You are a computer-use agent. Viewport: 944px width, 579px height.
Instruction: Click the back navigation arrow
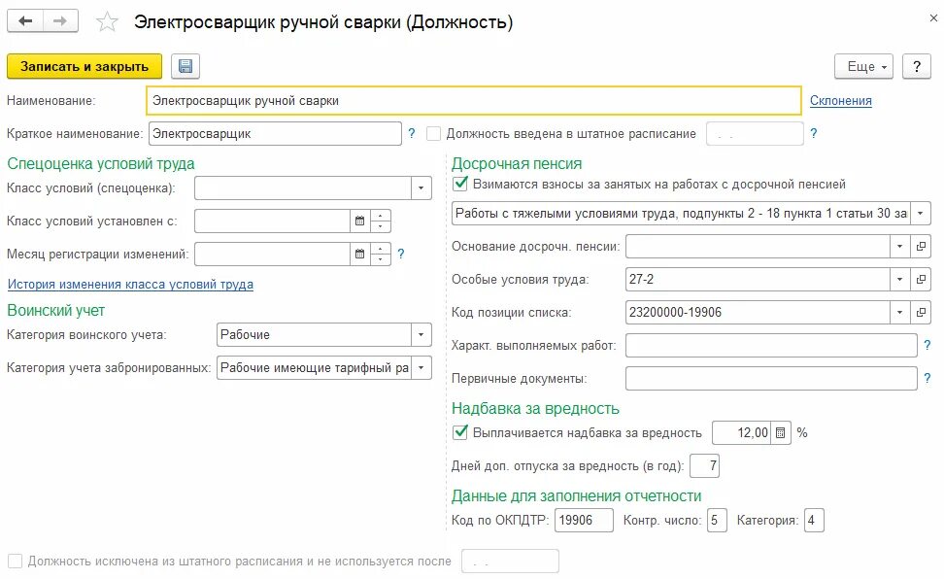click(26, 21)
